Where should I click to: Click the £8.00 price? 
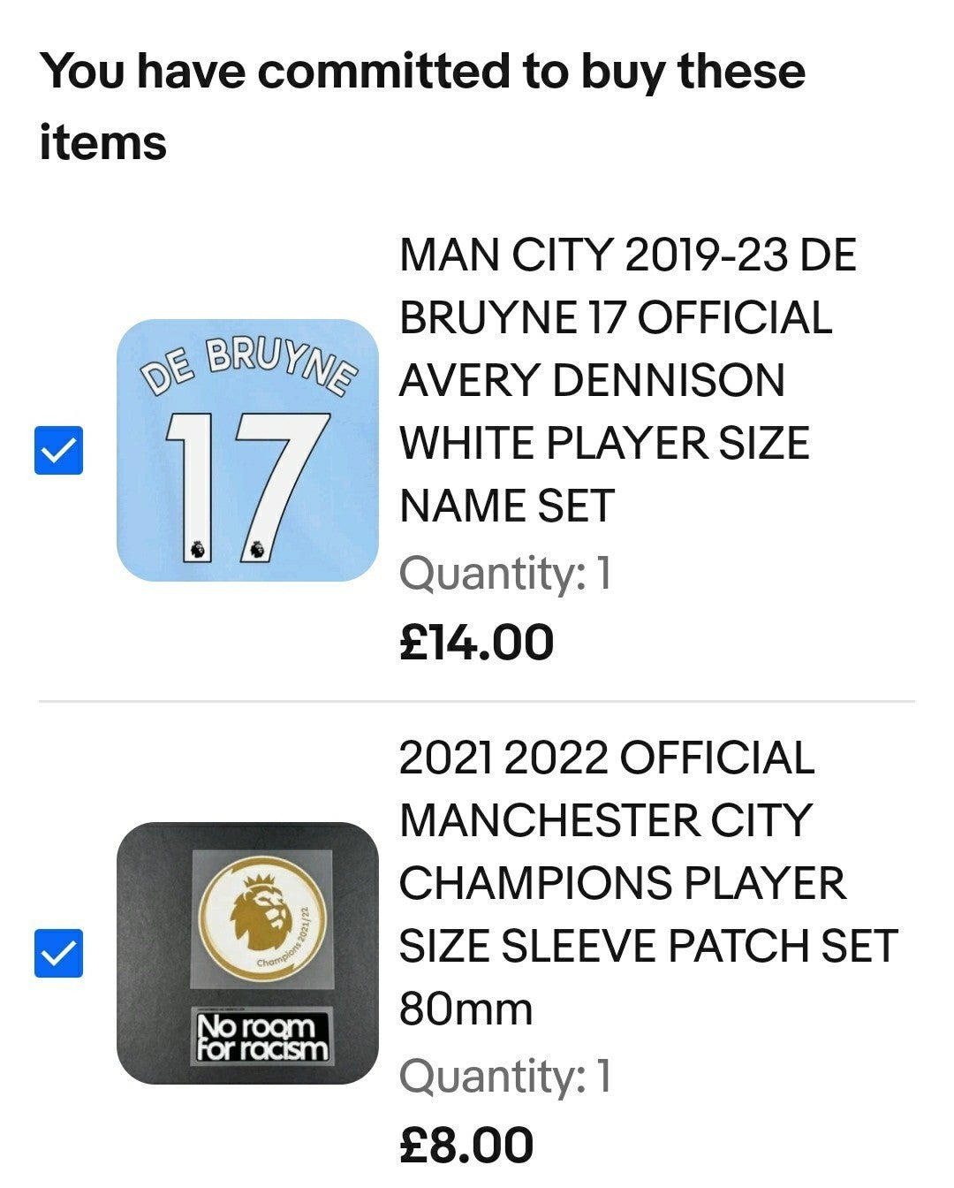(x=466, y=1146)
